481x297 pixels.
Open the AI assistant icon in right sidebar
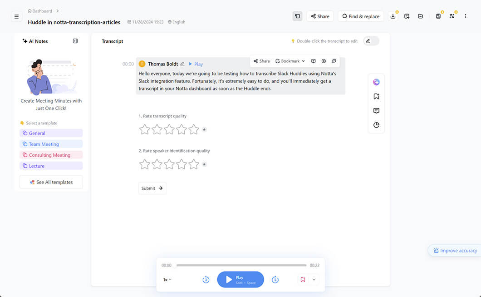coord(376,82)
